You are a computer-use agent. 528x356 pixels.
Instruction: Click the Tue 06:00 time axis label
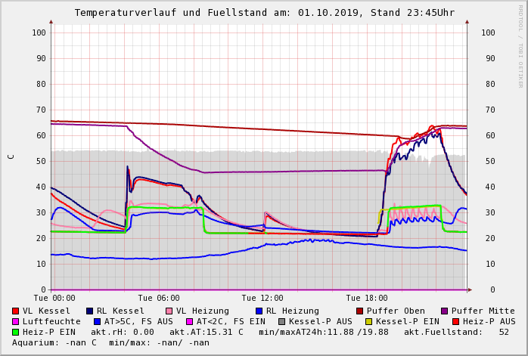(x=159, y=298)
